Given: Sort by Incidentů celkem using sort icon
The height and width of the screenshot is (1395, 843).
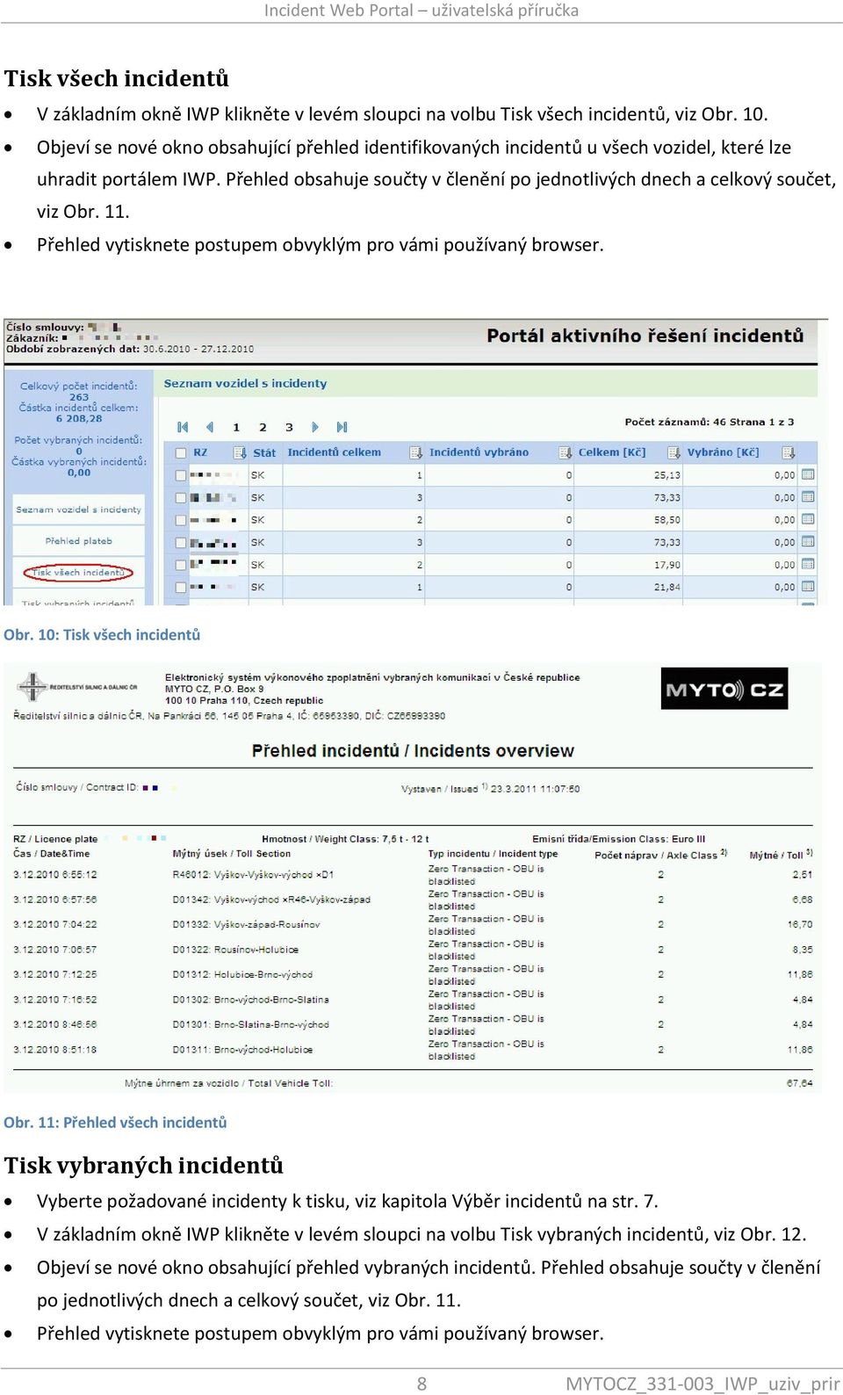Looking at the screenshot, I should 416,452.
